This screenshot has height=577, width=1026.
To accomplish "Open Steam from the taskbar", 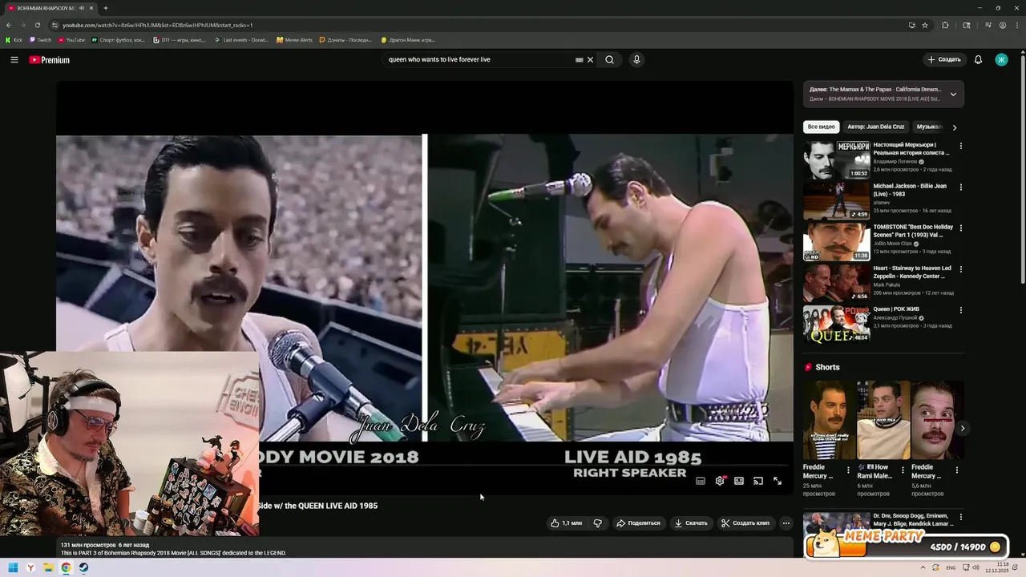I will tap(83, 567).
